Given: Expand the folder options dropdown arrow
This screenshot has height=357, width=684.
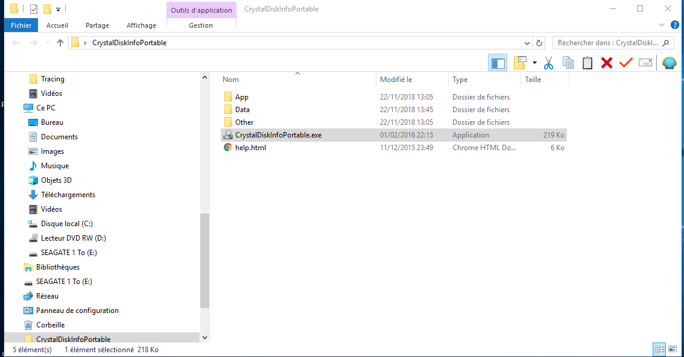Looking at the screenshot, I should coord(534,63).
